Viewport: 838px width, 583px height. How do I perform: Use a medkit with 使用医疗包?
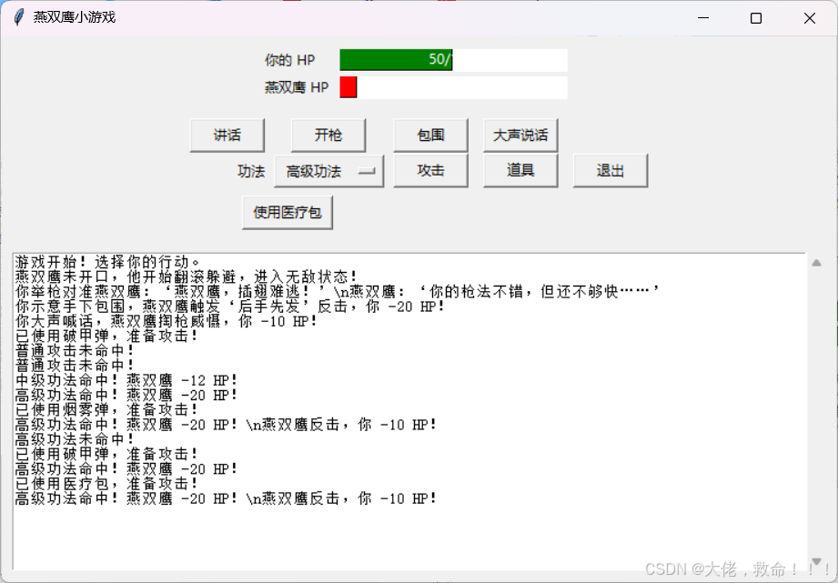288,213
